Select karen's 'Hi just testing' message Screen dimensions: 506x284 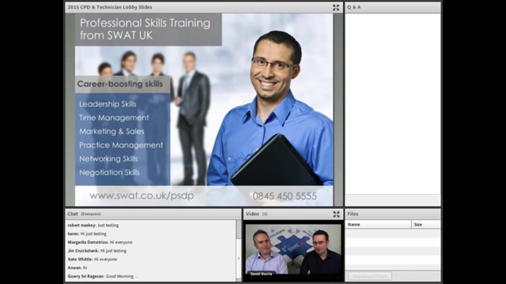[87, 234]
